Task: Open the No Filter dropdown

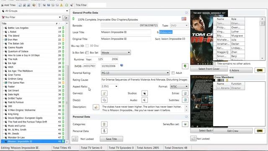Action: (31, 17)
